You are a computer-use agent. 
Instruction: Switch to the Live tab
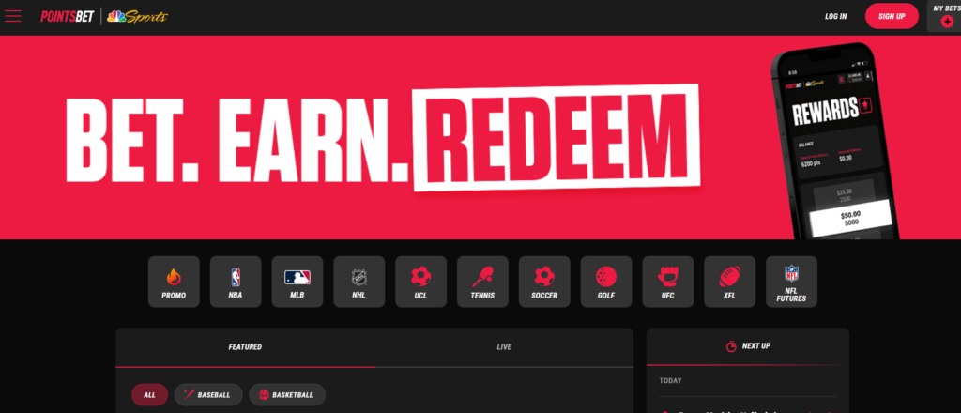tap(504, 347)
